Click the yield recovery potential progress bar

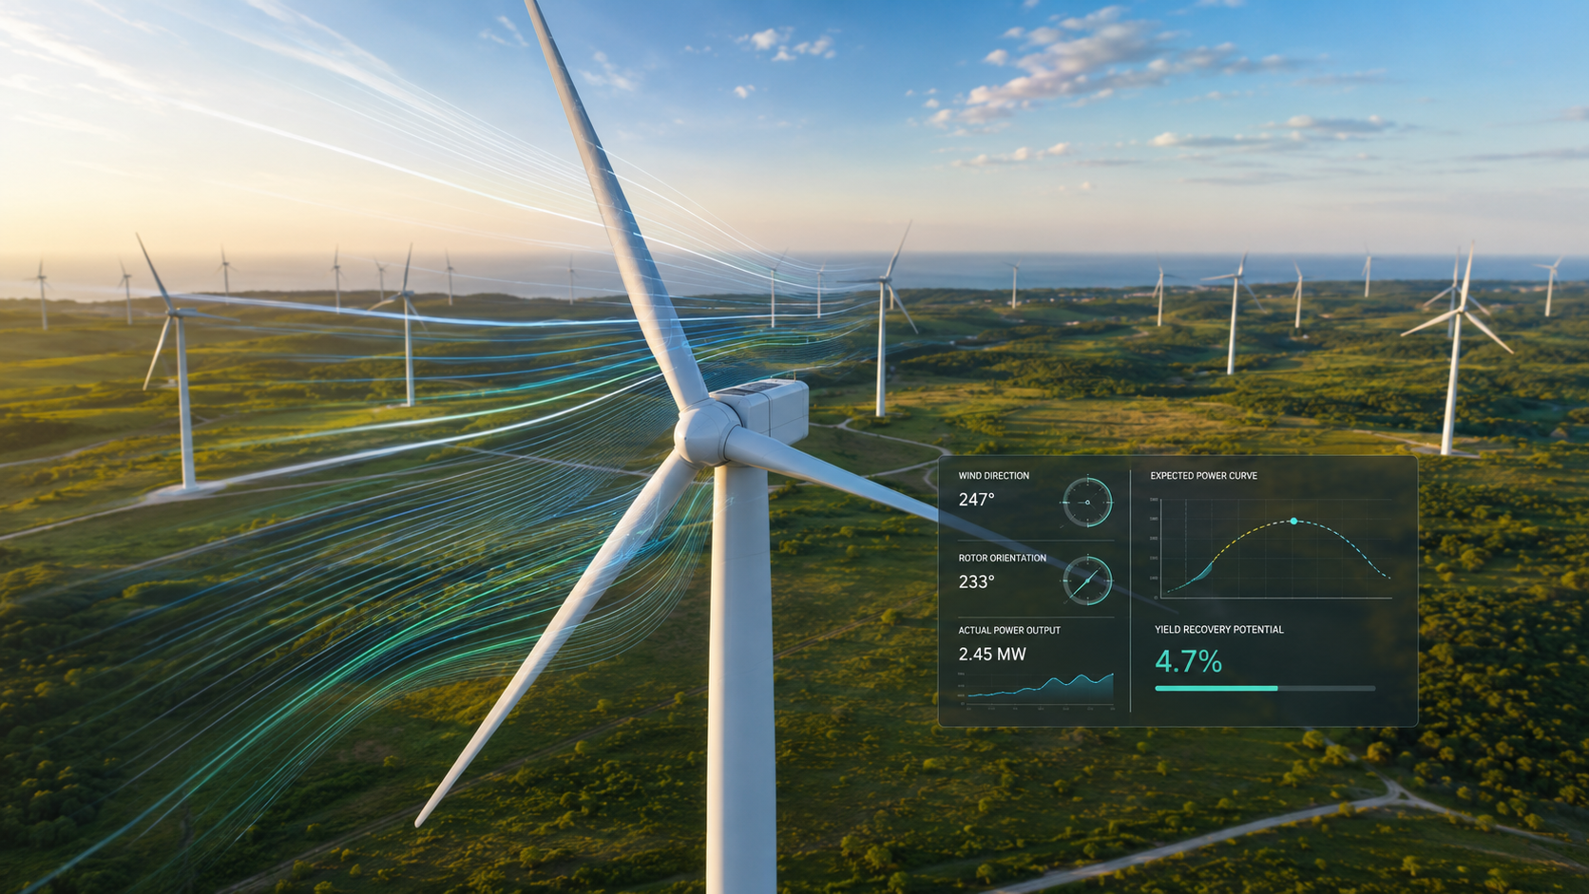[1265, 688]
